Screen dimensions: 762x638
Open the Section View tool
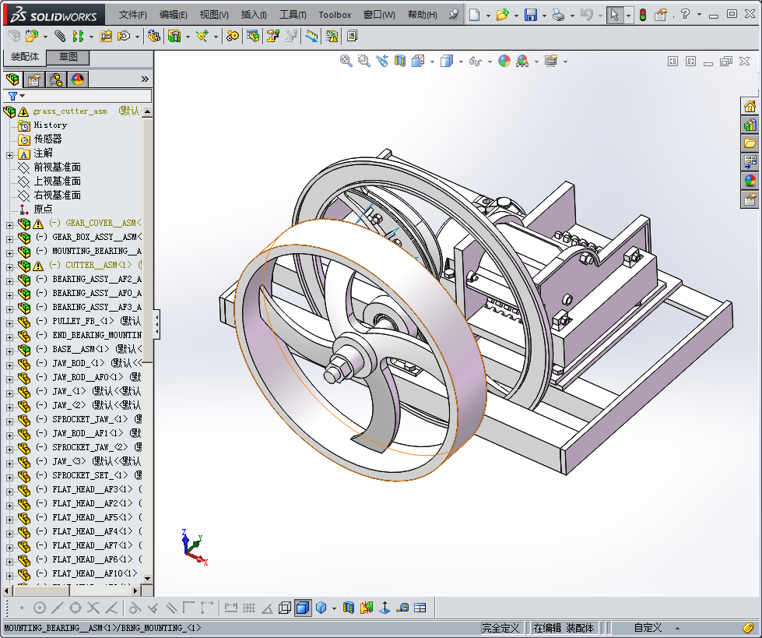click(x=400, y=61)
